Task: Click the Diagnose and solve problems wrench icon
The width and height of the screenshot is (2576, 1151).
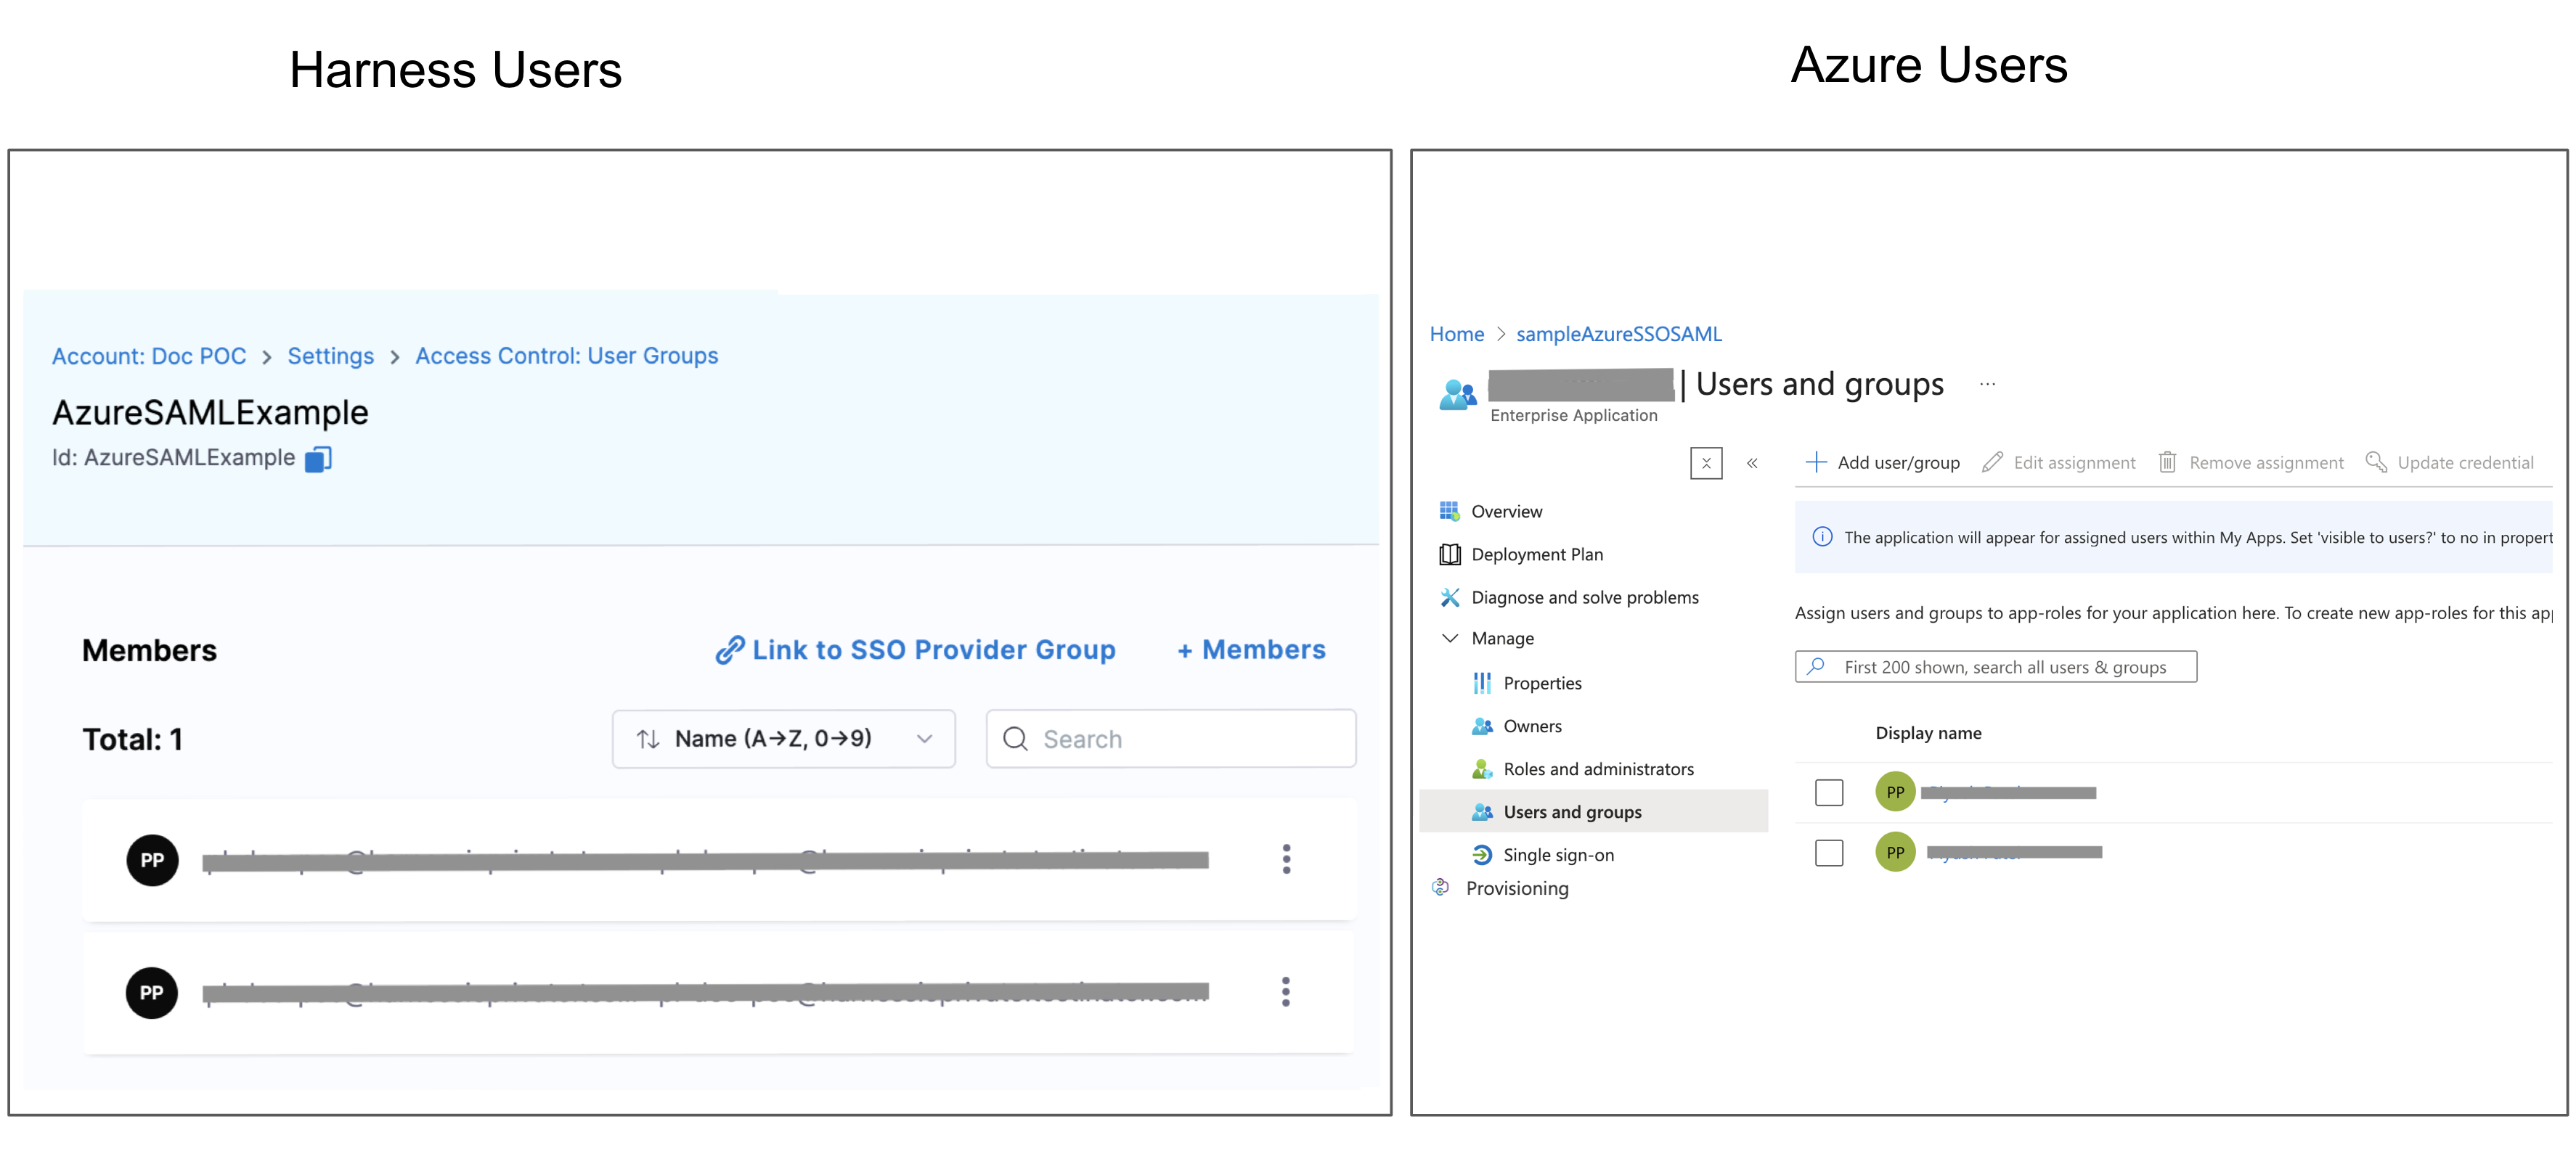Action: click(1449, 597)
